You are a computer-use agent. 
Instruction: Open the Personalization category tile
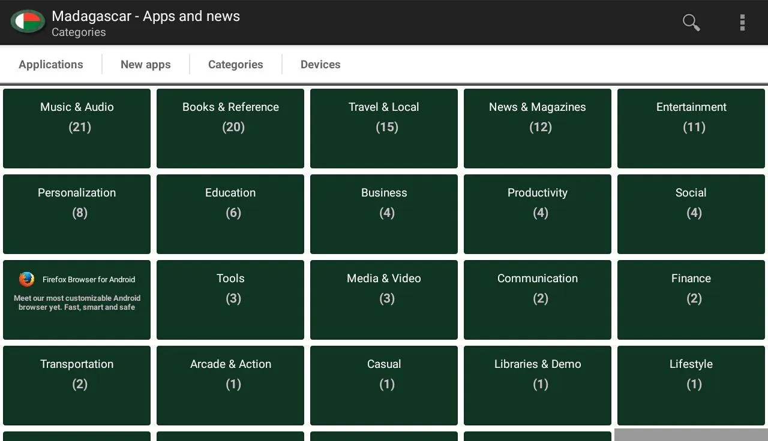(77, 214)
